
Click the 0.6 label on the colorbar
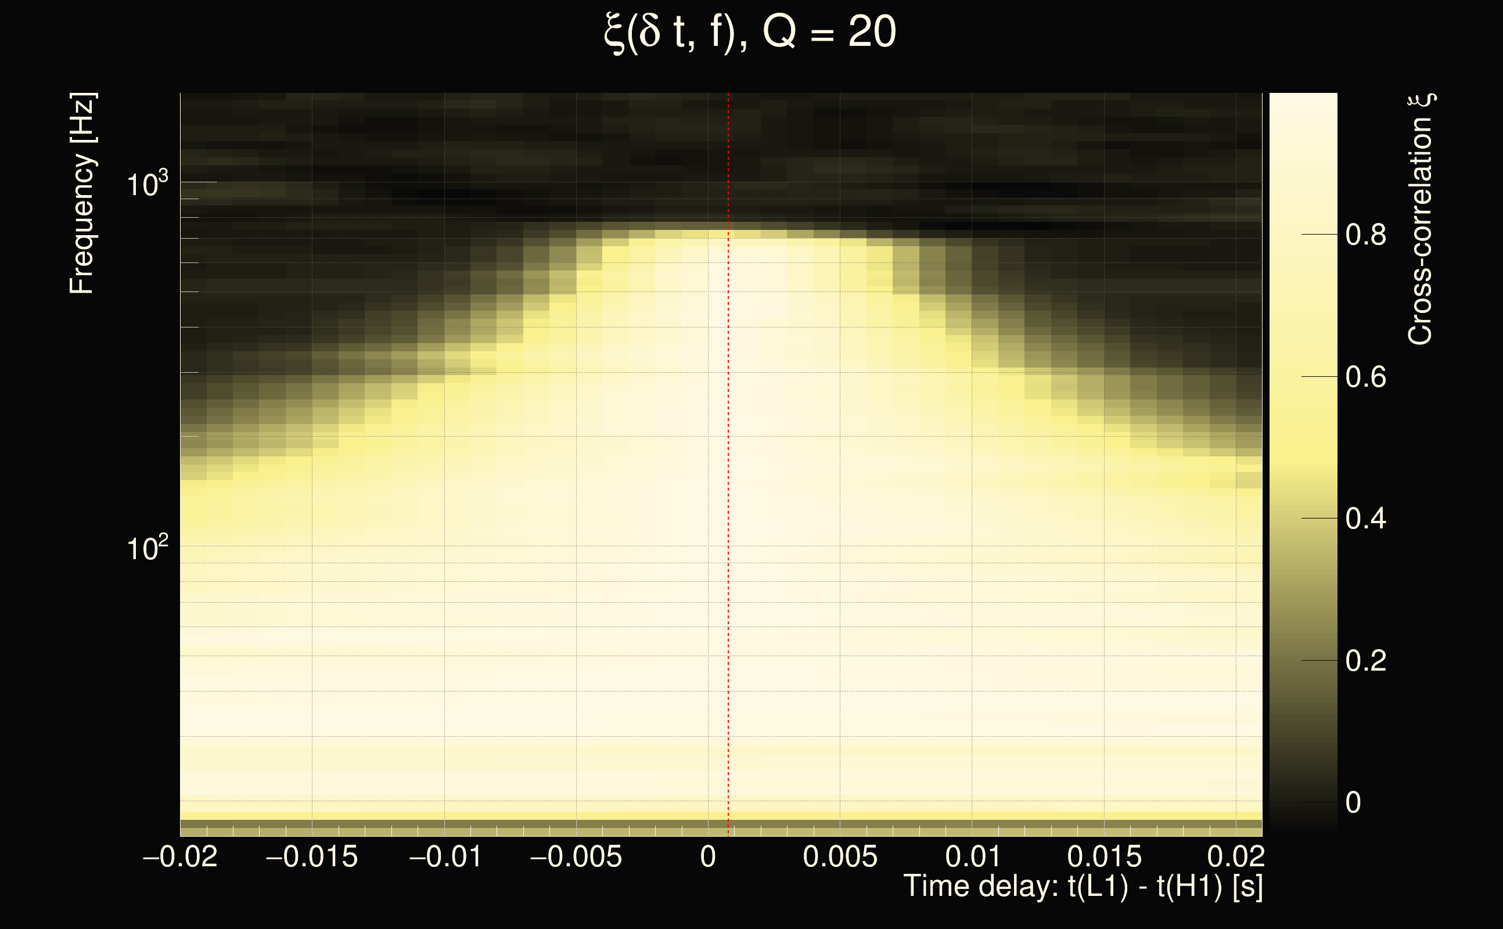click(1365, 377)
